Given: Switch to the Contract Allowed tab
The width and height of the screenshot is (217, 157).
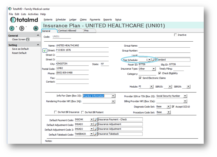Looking at the screenshot, I should pos(67,31).
